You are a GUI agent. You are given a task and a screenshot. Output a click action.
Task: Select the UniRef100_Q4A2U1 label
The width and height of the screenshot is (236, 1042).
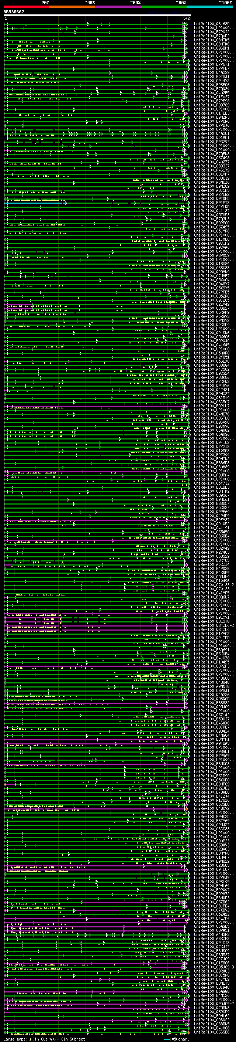(211, 133)
